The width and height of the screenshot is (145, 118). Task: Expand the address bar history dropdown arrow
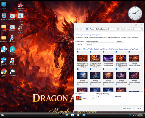click(x=115, y=29)
